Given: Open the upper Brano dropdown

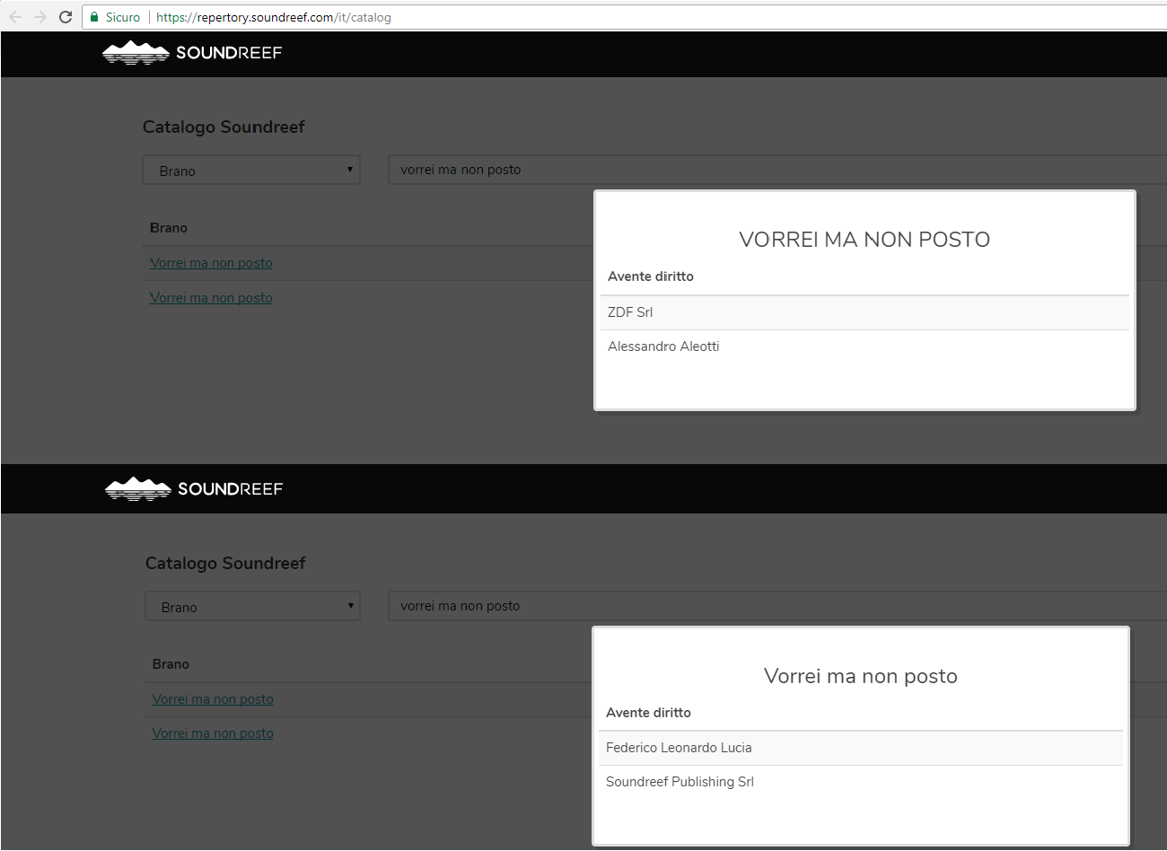Looking at the screenshot, I should [251, 171].
